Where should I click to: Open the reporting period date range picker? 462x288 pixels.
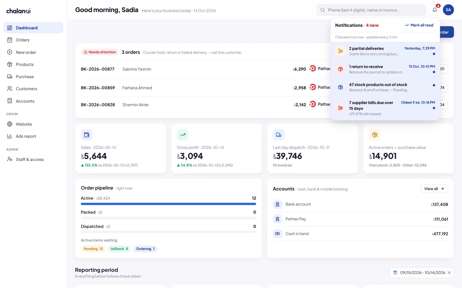coord(422,273)
